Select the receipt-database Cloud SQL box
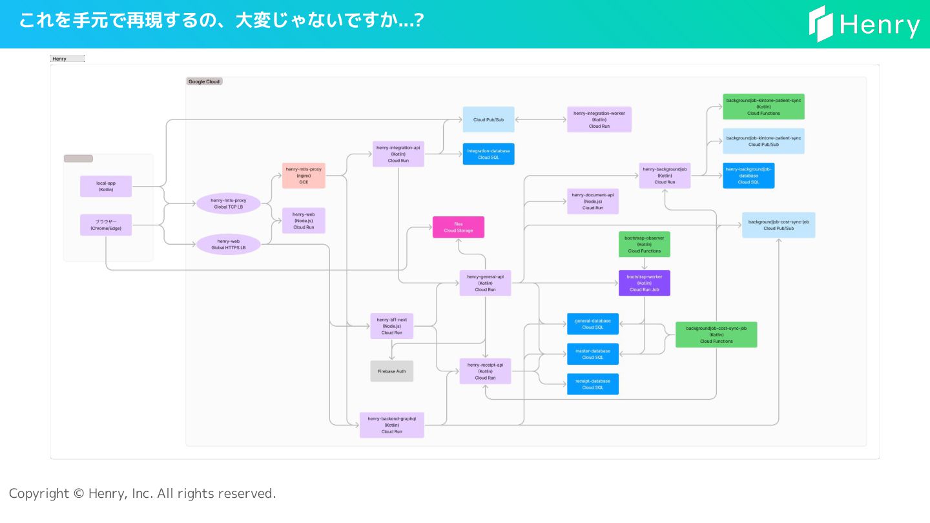Viewport: 930px width, 523px height. (593, 384)
